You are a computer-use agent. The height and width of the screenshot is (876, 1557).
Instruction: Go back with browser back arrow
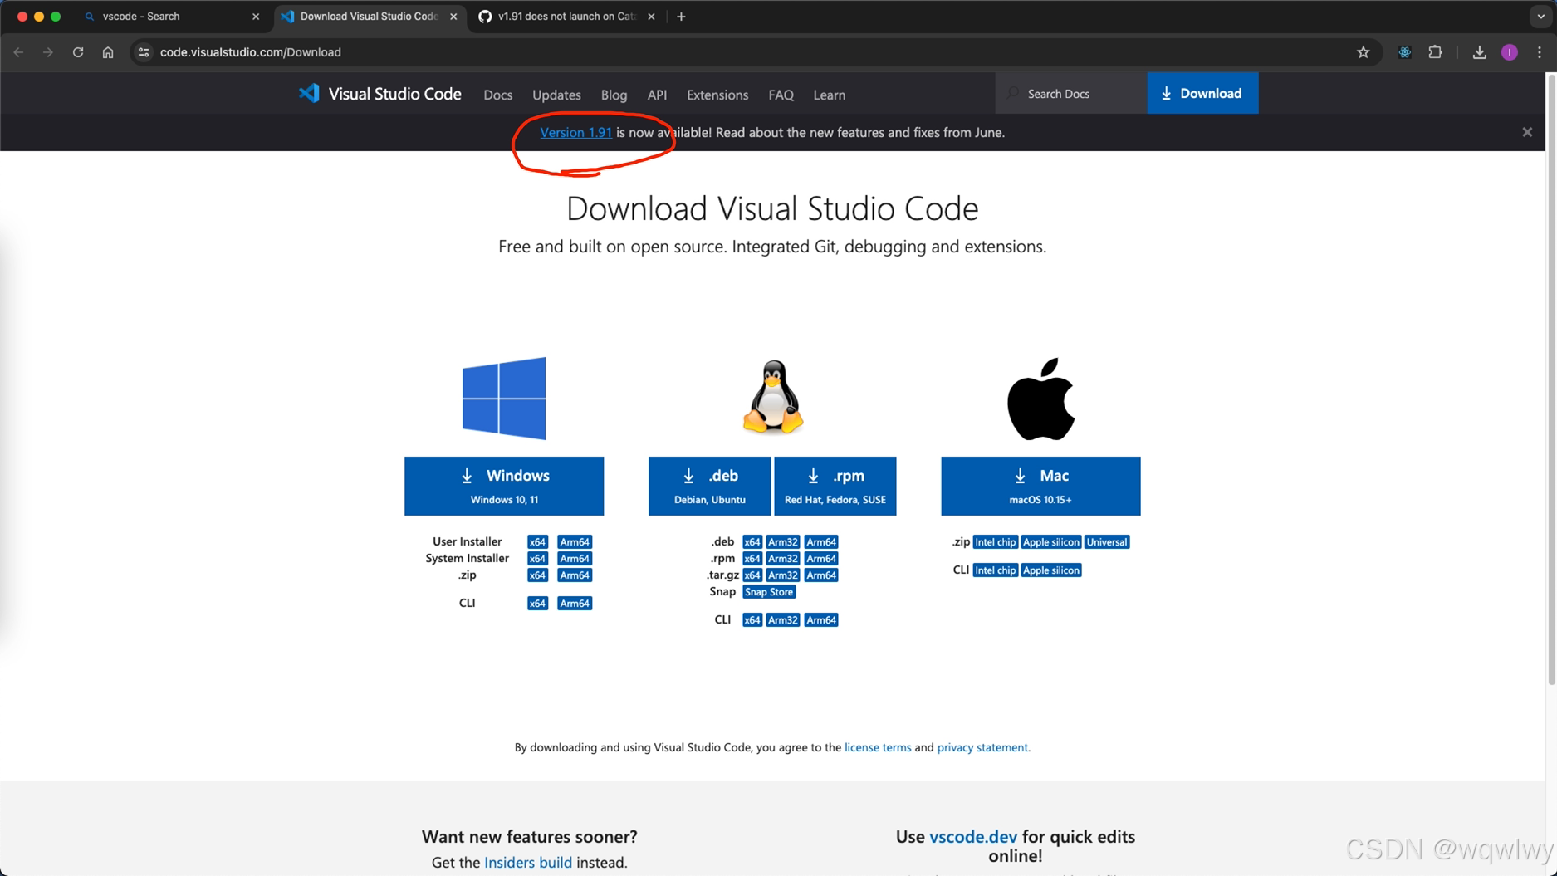[19, 52]
